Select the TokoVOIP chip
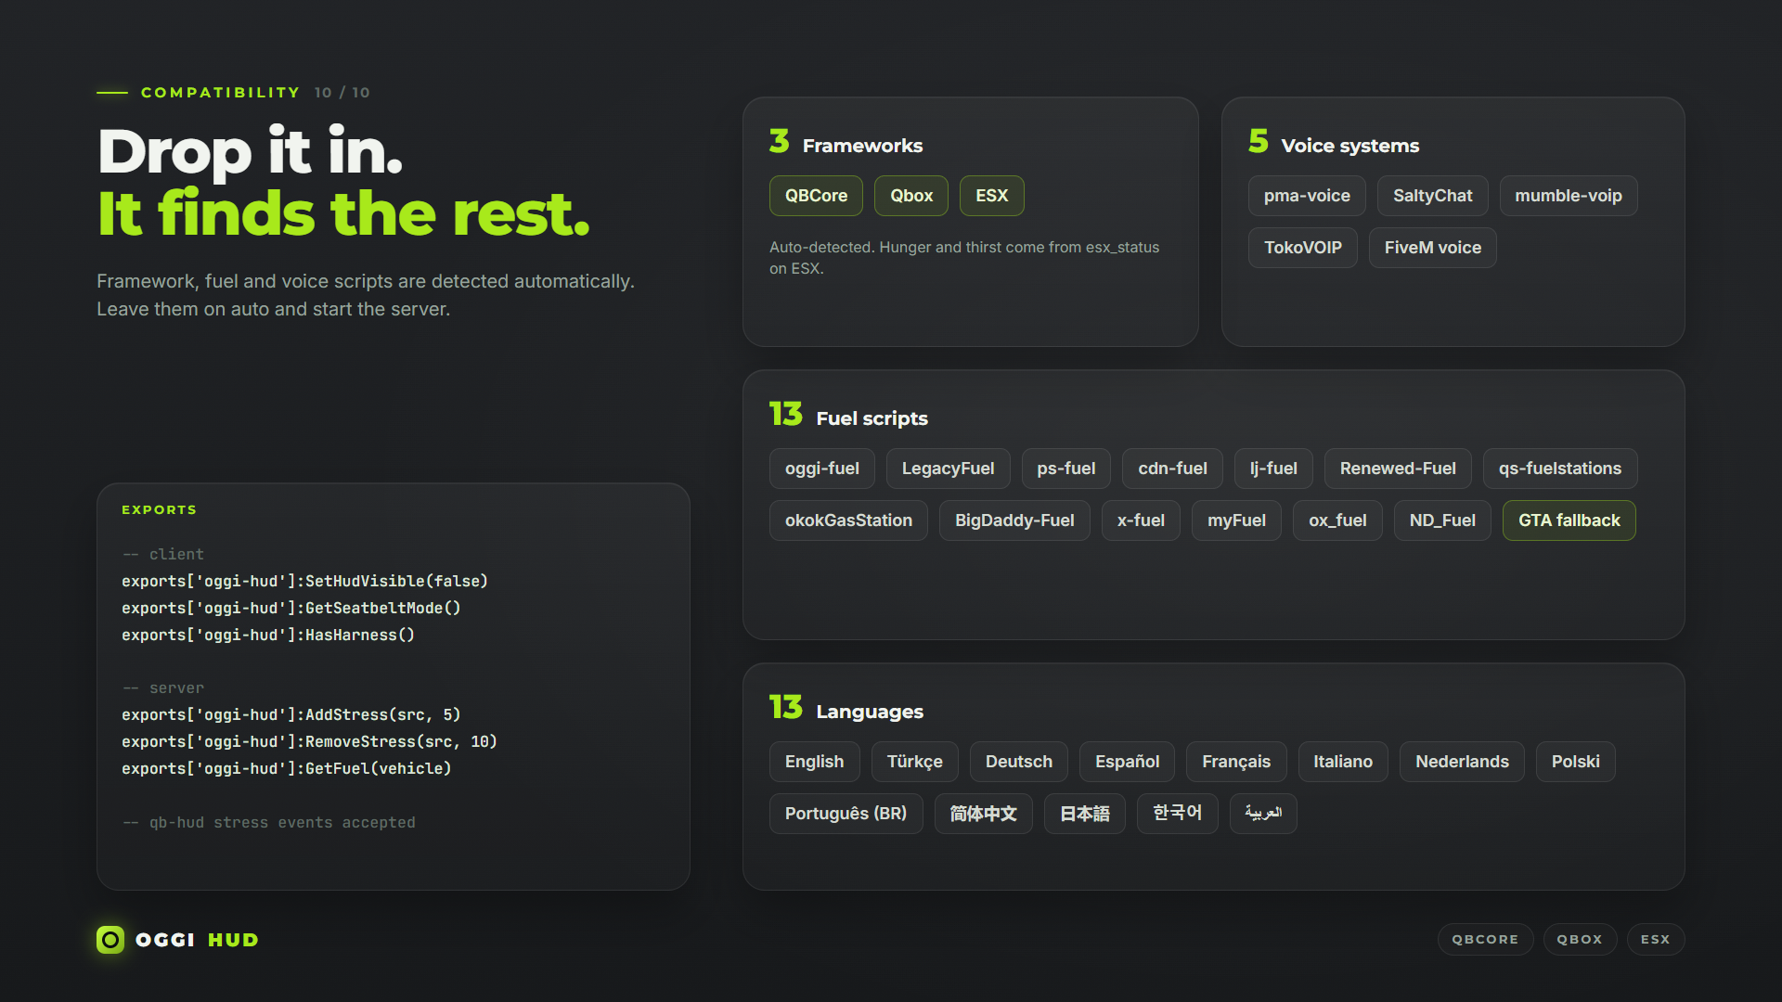Image resolution: width=1782 pixels, height=1002 pixels. click(1302, 248)
